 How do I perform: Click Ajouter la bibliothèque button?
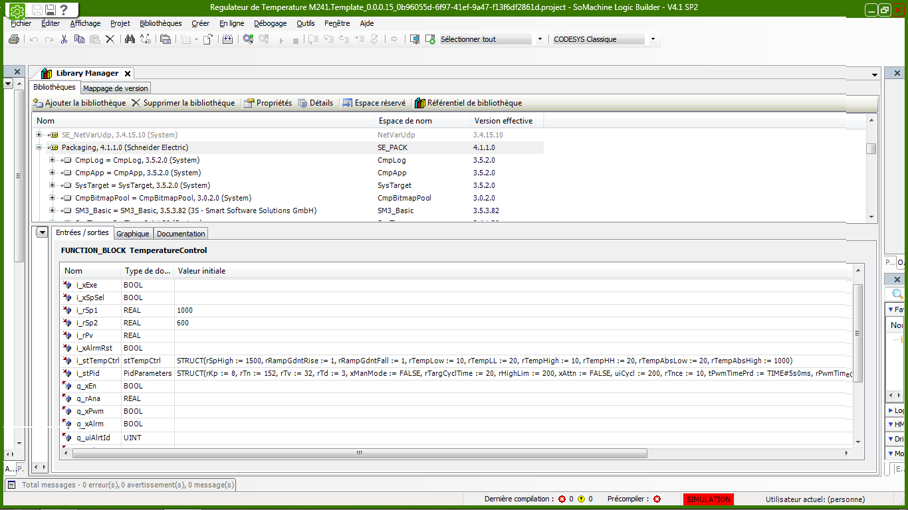(79, 103)
